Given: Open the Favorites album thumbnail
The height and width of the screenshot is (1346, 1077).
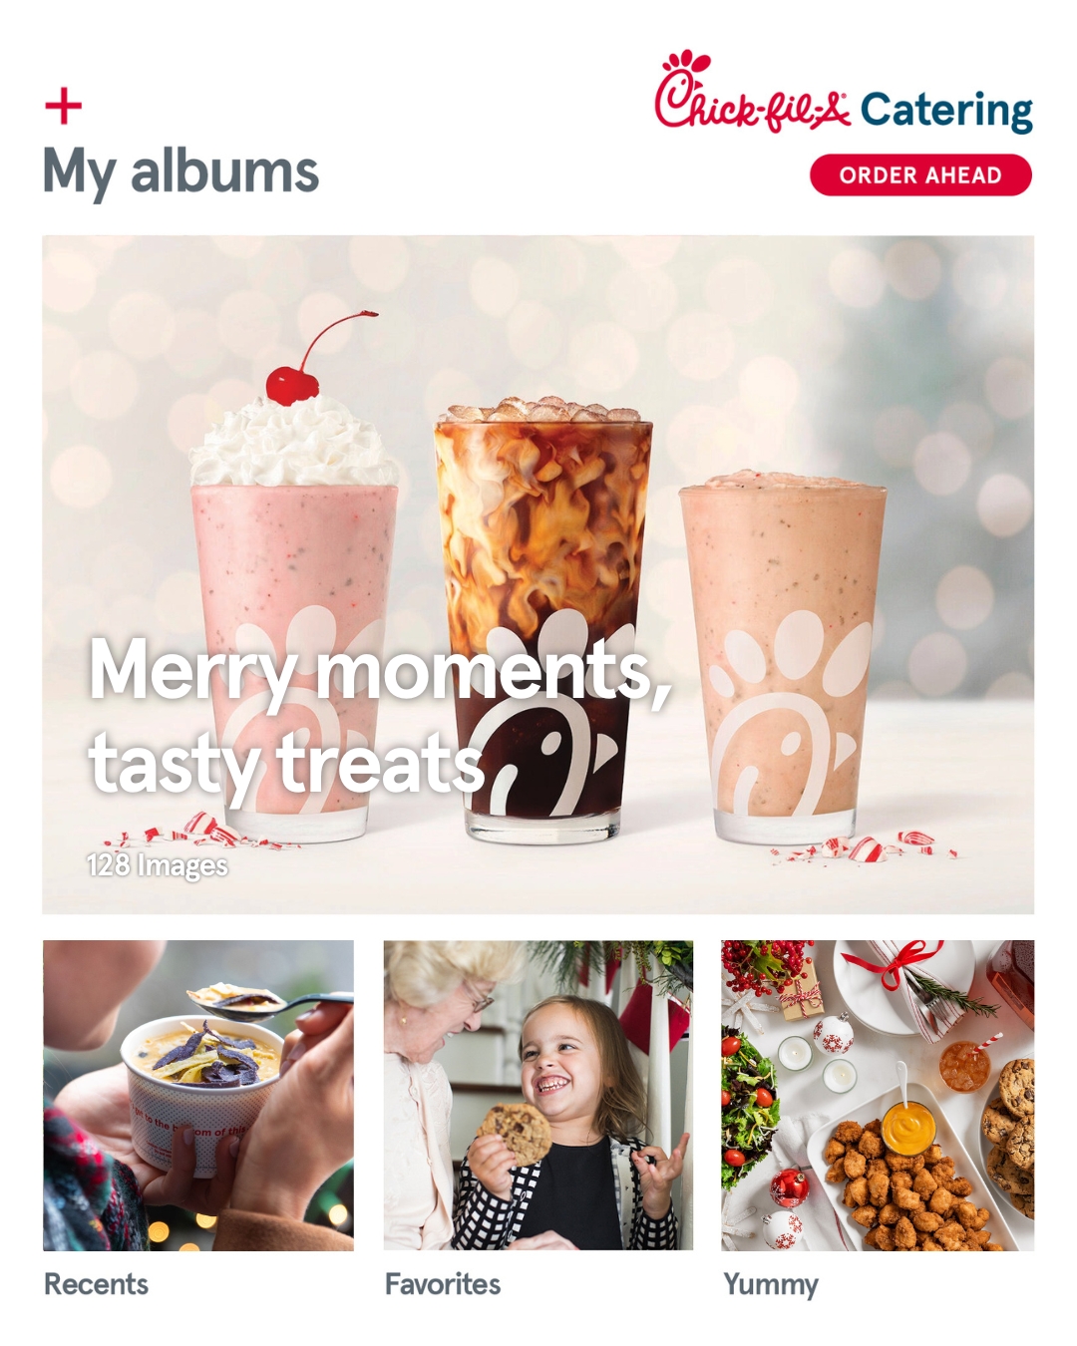Looking at the screenshot, I should pos(538,1095).
